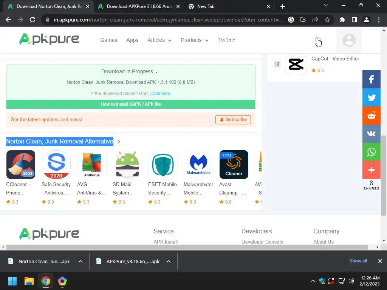Open the APK Install footer link
387x290 pixels.
pyautogui.click(x=166, y=242)
